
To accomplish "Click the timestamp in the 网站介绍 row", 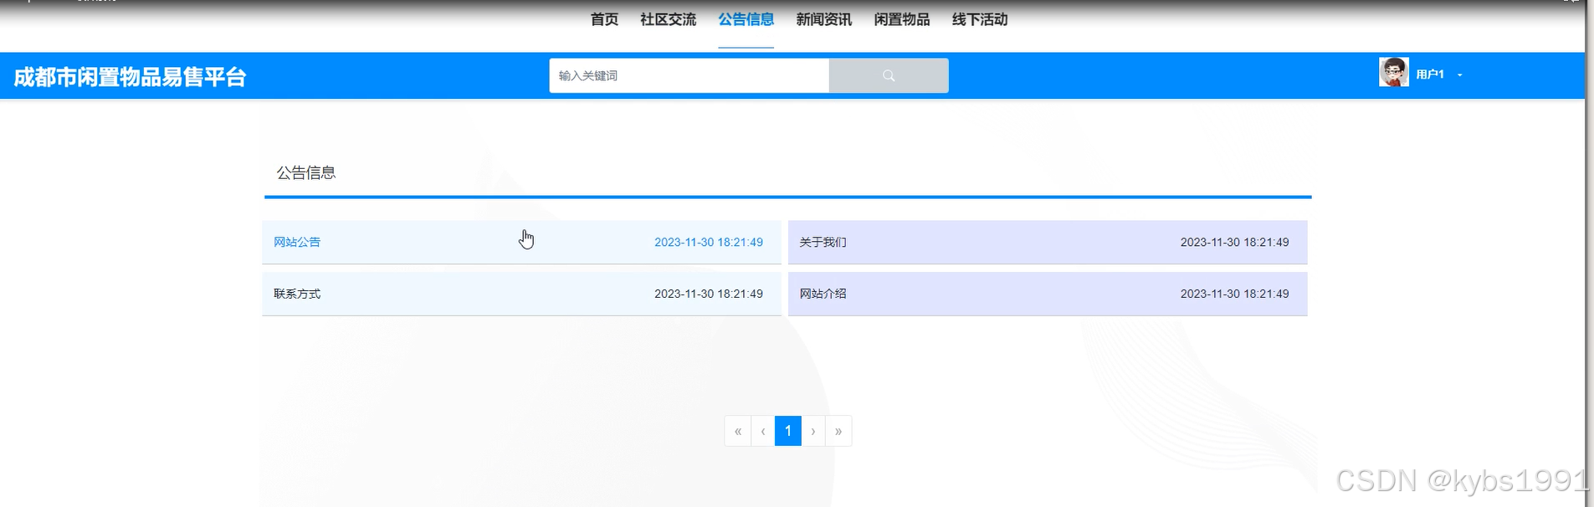I will [x=1234, y=294].
